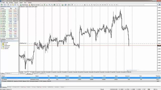This screenshot has width=161, height=90.
Task: Select the text label A tool
Action: tap(90, 5)
